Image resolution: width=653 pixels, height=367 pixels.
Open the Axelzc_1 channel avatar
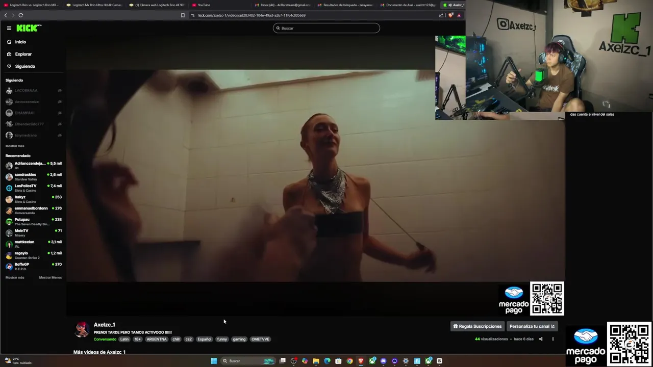point(82,330)
